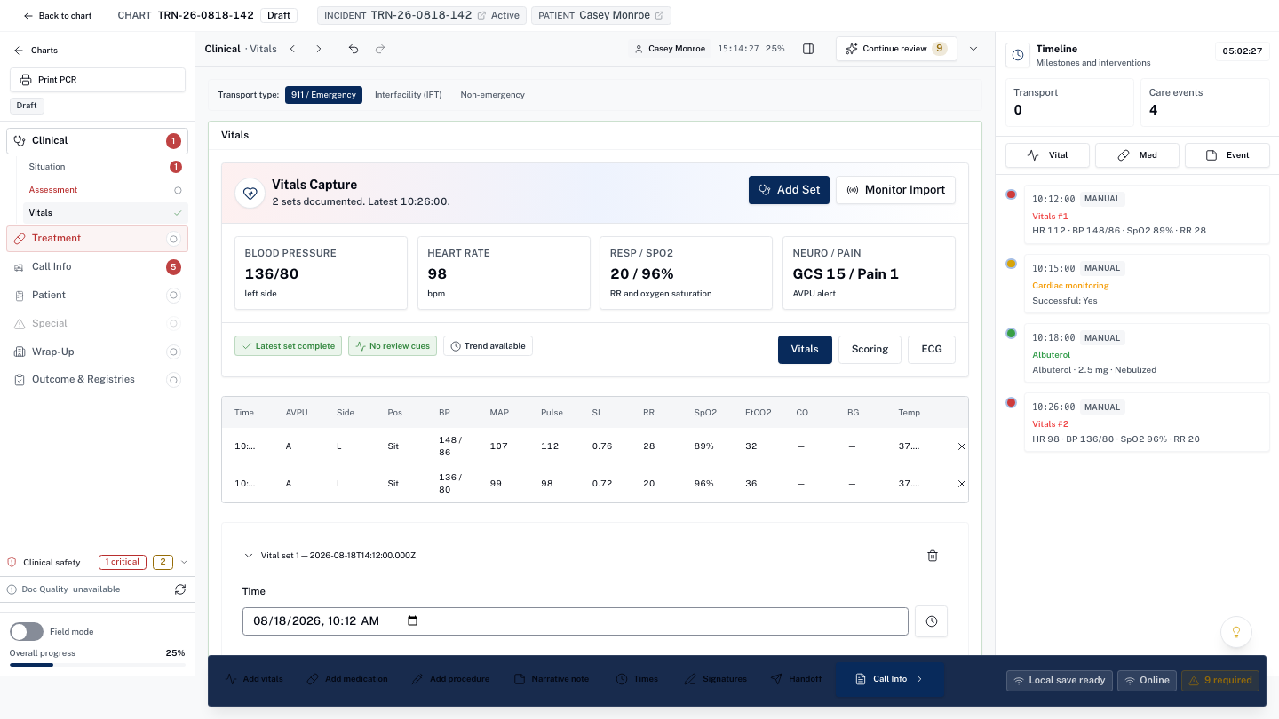Image resolution: width=1279 pixels, height=719 pixels.
Task: Click the yellow Cardiac monitoring timeline marker
Action: pos(1011,264)
